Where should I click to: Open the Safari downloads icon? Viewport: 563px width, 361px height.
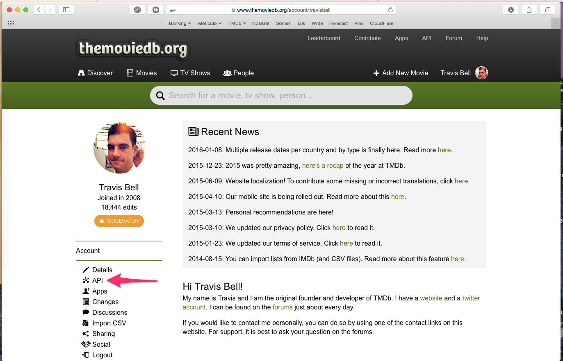511,10
